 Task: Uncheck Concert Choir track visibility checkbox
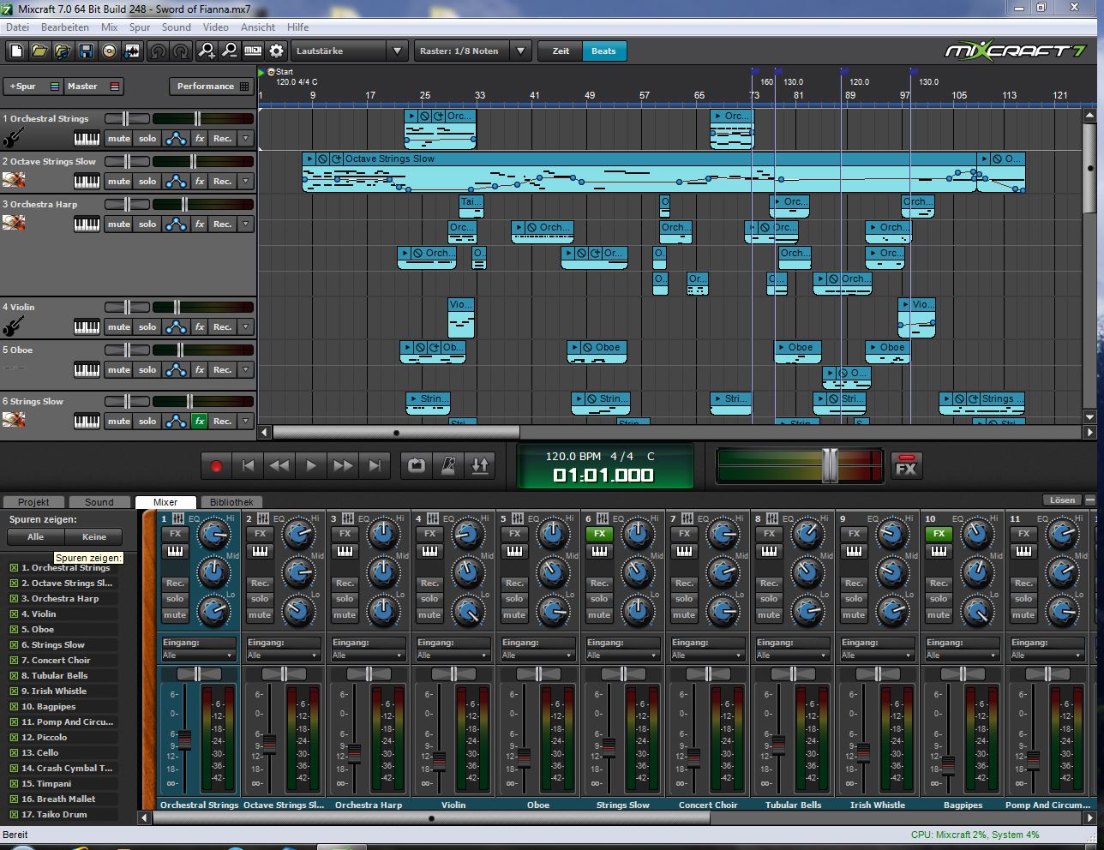coord(14,661)
